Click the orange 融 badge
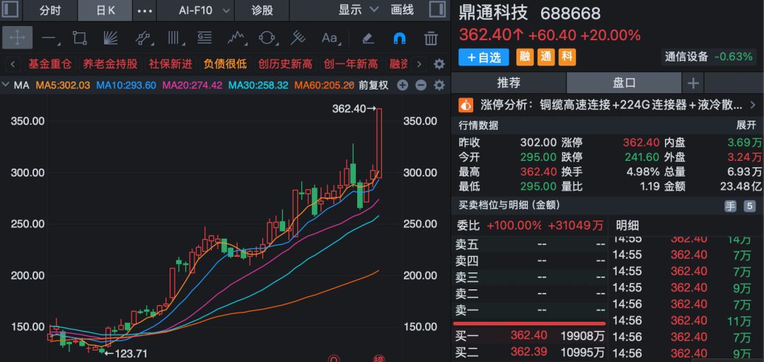The height and width of the screenshot is (362, 764). [525, 57]
